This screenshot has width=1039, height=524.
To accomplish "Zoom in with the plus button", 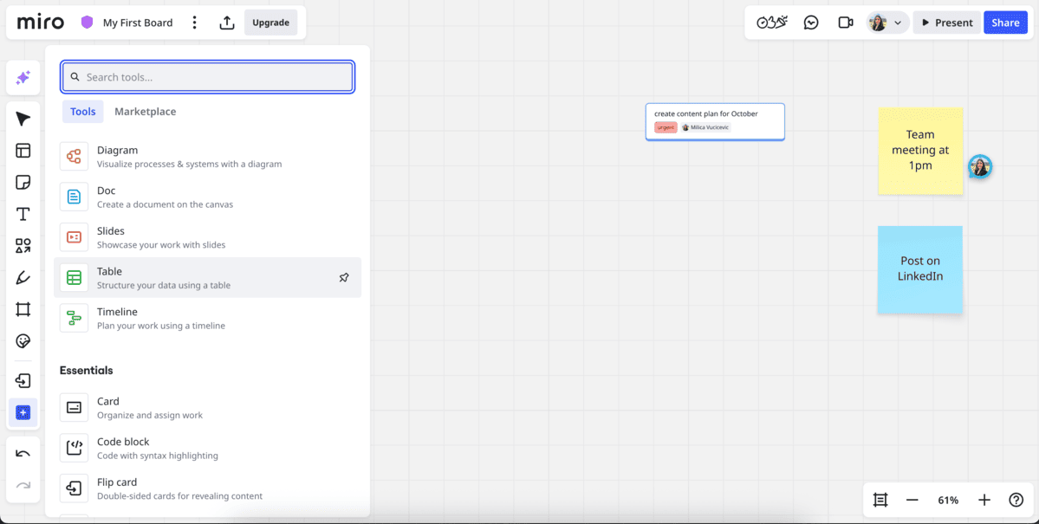I will click(x=984, y=500).
